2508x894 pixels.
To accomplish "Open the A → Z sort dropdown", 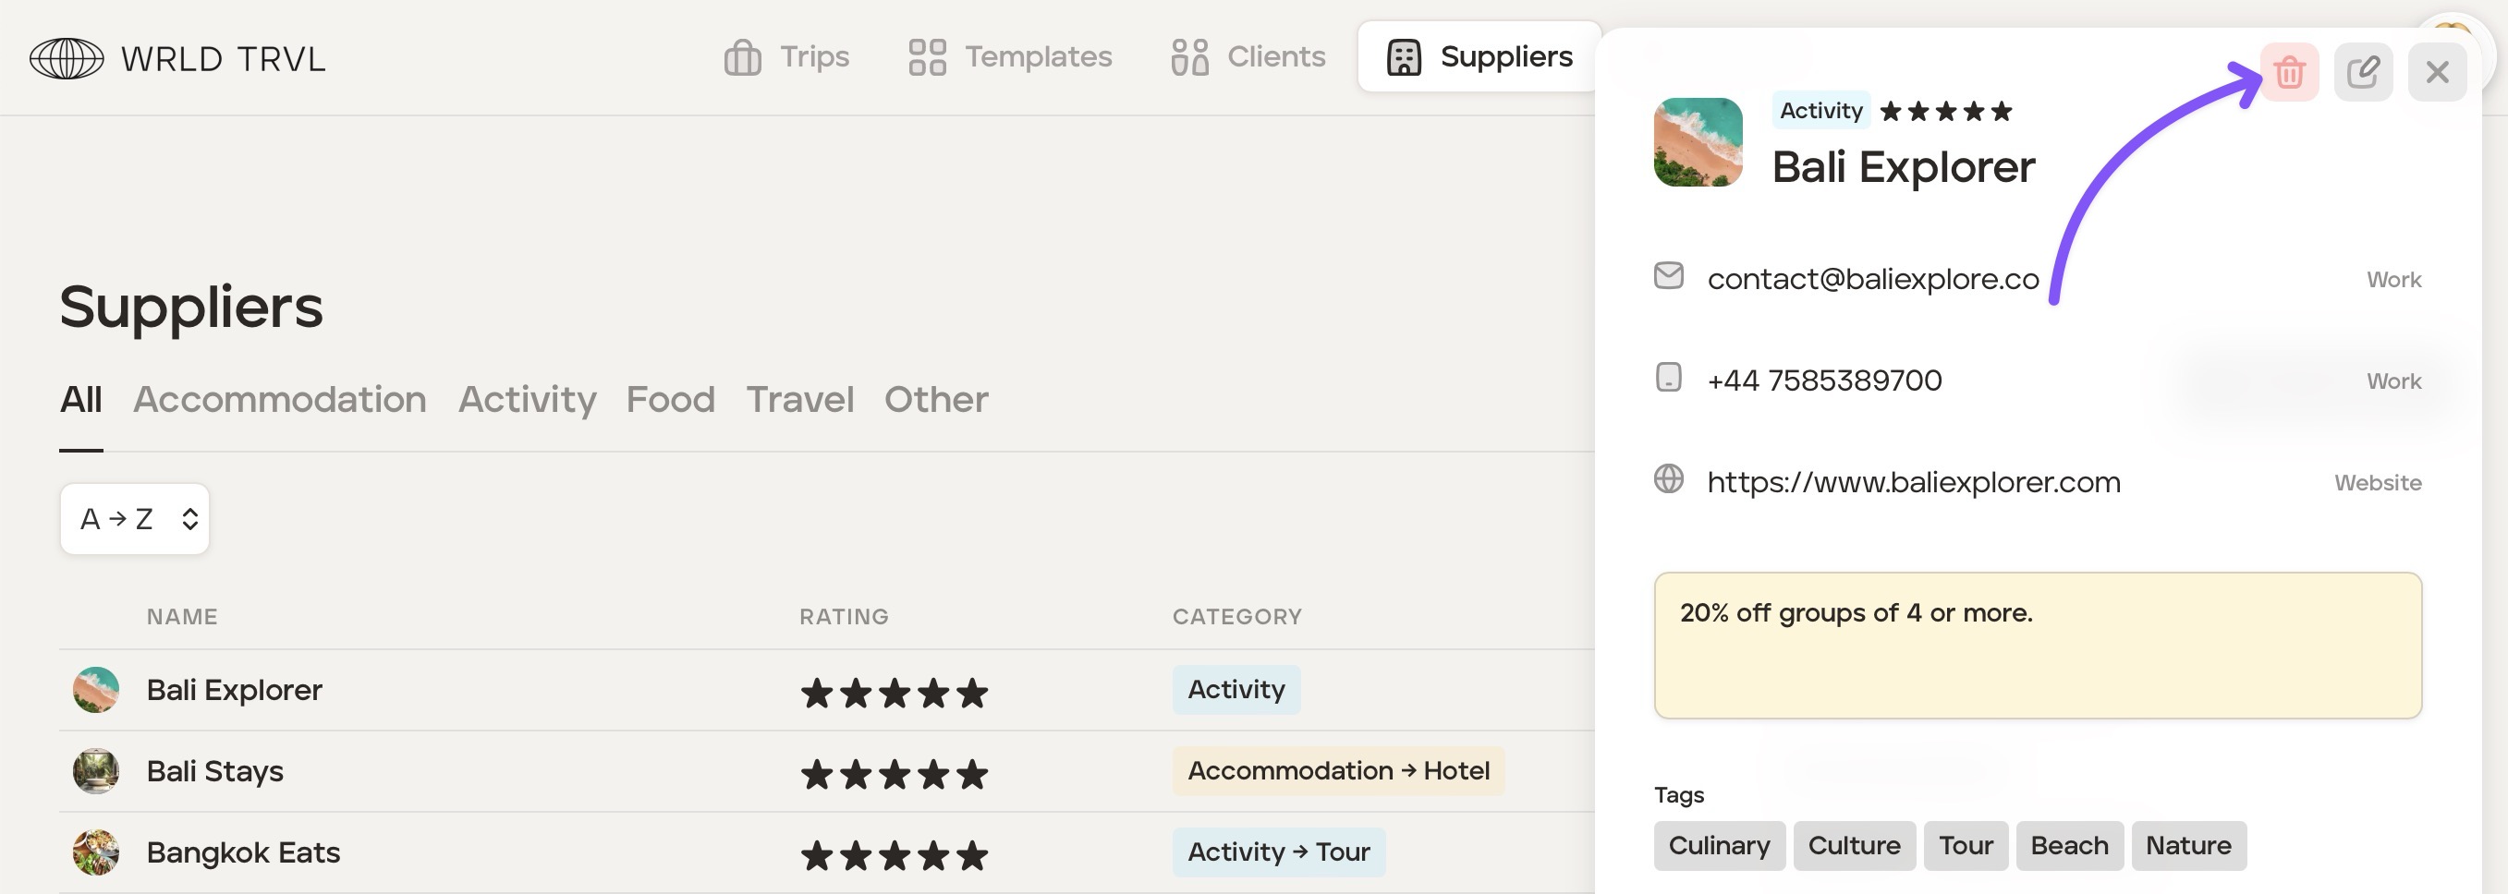I will click(x=135, y=519).
